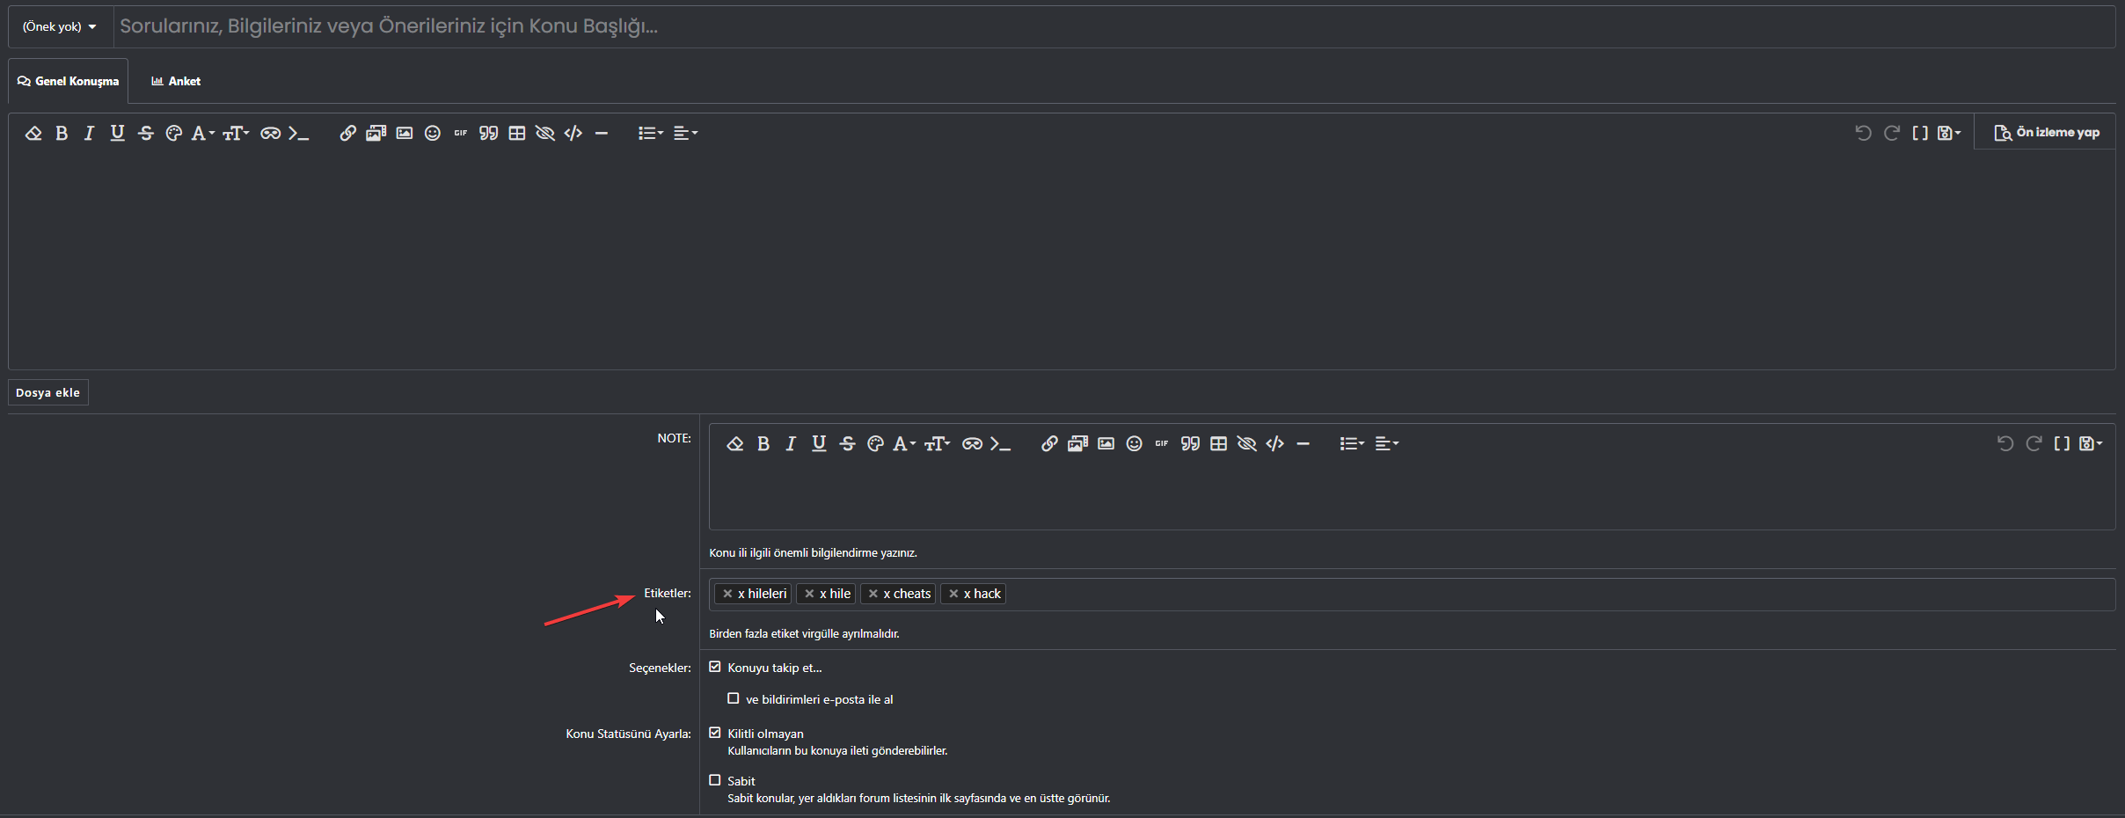Redo in the main editor toolbar

[x=1892, y=133]
